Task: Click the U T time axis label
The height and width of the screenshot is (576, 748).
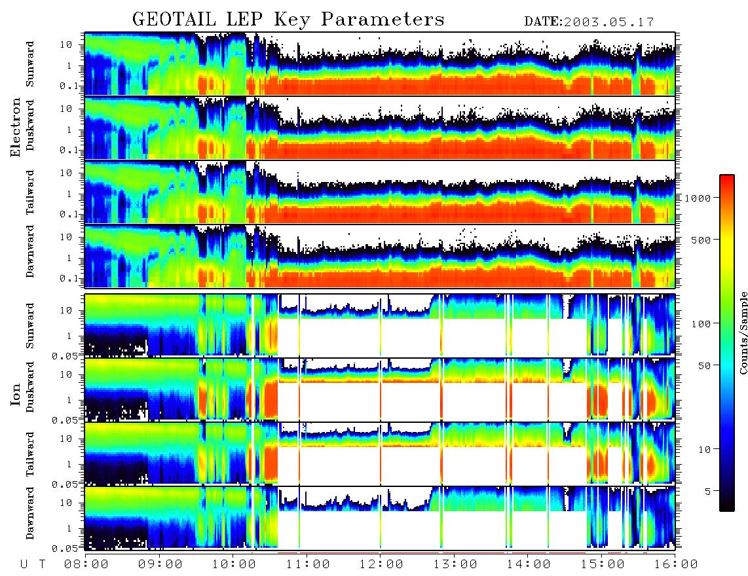Action: [33, 565]
